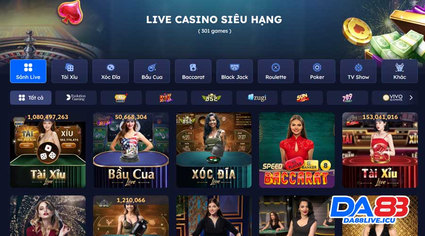The image size is (425, 236).
Task: Choose the Bầu Cua category
Action: tap(152, 71)
